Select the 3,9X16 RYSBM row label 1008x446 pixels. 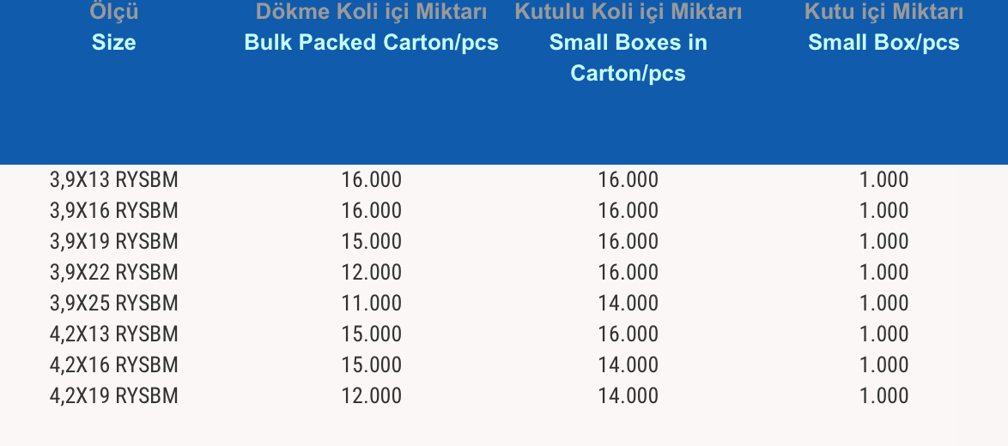click(x=113, y=211)
